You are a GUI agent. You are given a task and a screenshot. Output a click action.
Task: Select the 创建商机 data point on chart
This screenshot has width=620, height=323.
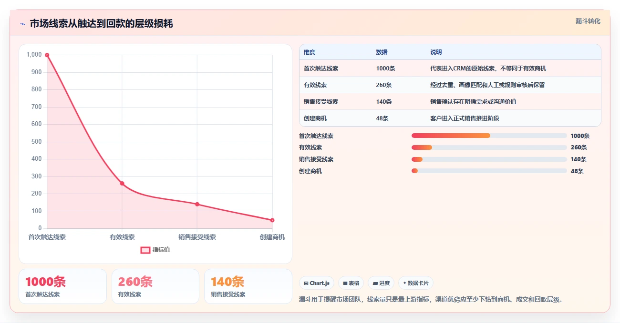pos(272,220)
